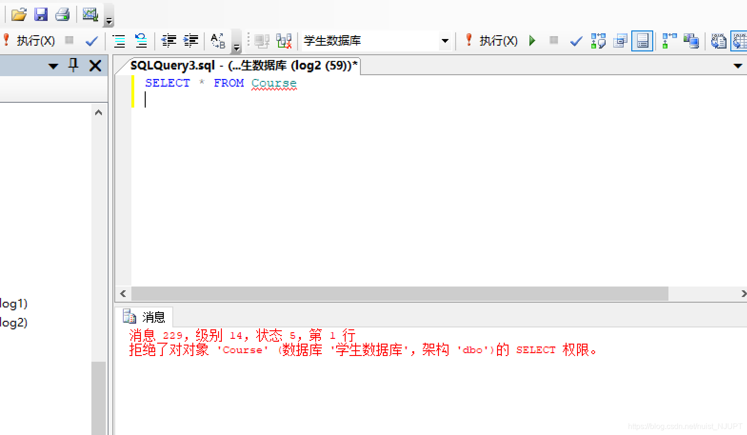Open the SQL editor toolbar overflow arrow
The width and height of the screenshot is (747, 435).
pos(237,48)
